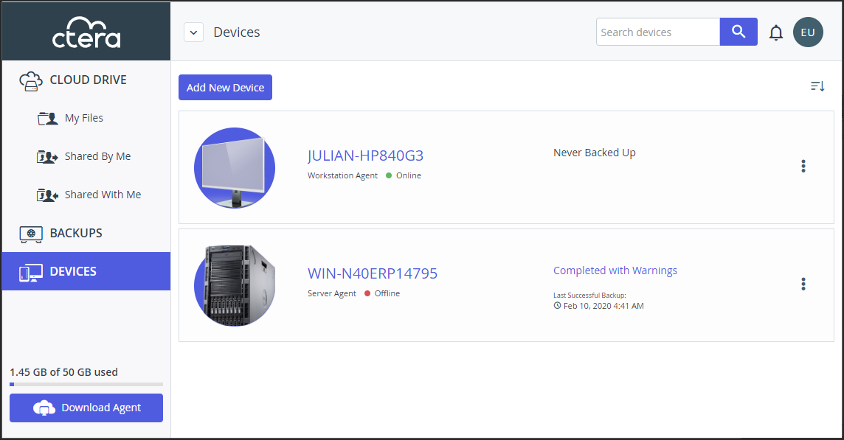
Task: Click the storage usage progress bar
Action: tap(86, 383)
